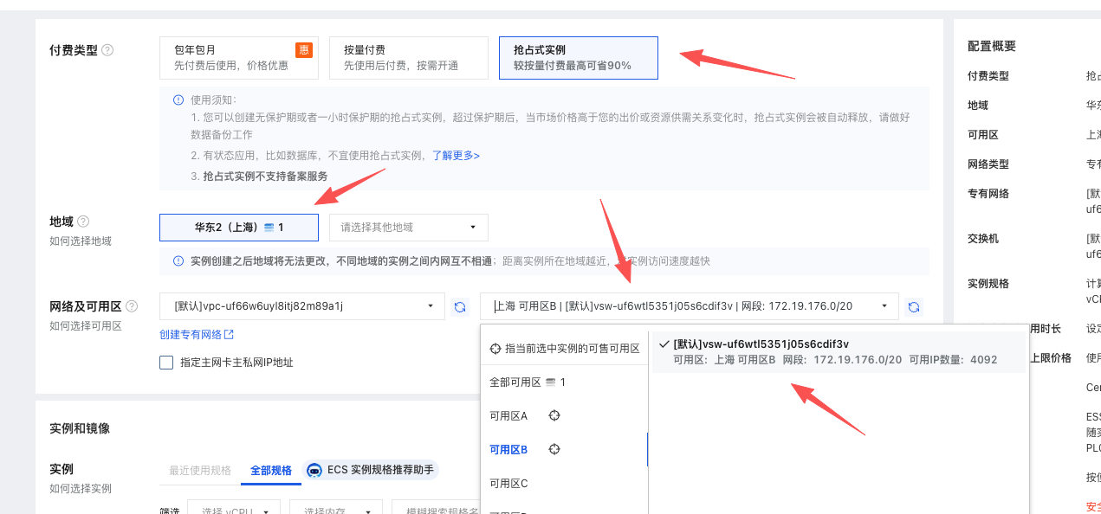Expand the default VPC dropdown
1101x514 pixels.
pyautogui.click(x=301, y=306)
